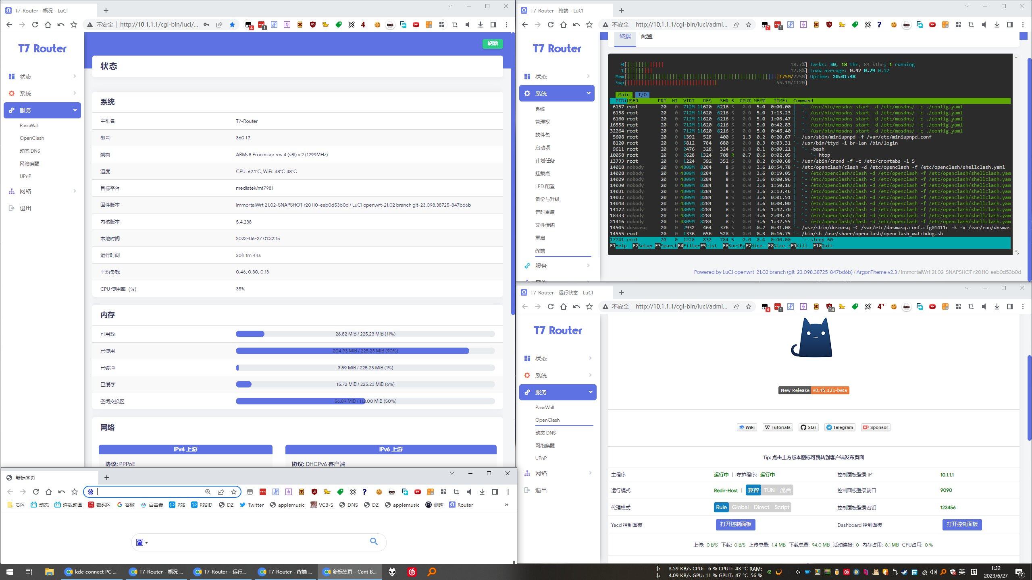Select 兼容 run mode toggle
The height and width of the screenshot is (580, 1032).
[x=753, y=490]
